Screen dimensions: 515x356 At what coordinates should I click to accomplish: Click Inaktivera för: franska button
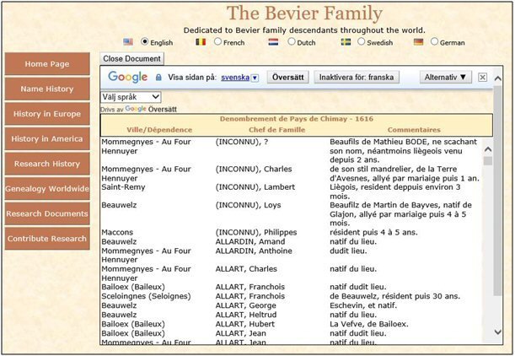tap(357, 78)
